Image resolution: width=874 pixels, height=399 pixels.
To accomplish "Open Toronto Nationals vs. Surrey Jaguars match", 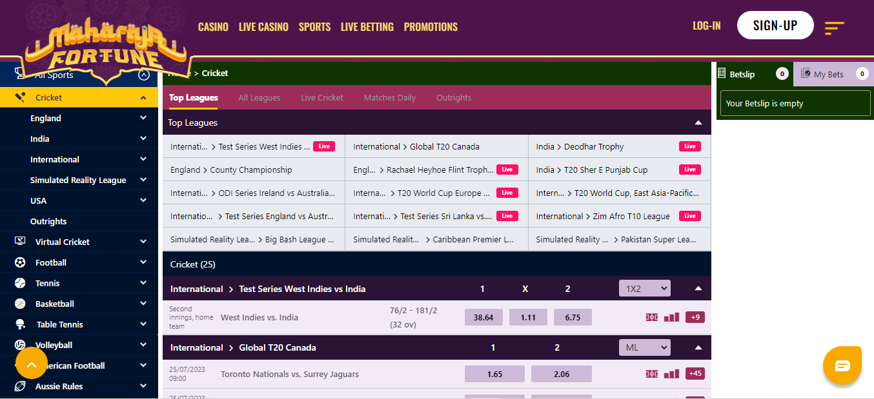I will click(290, 375).
